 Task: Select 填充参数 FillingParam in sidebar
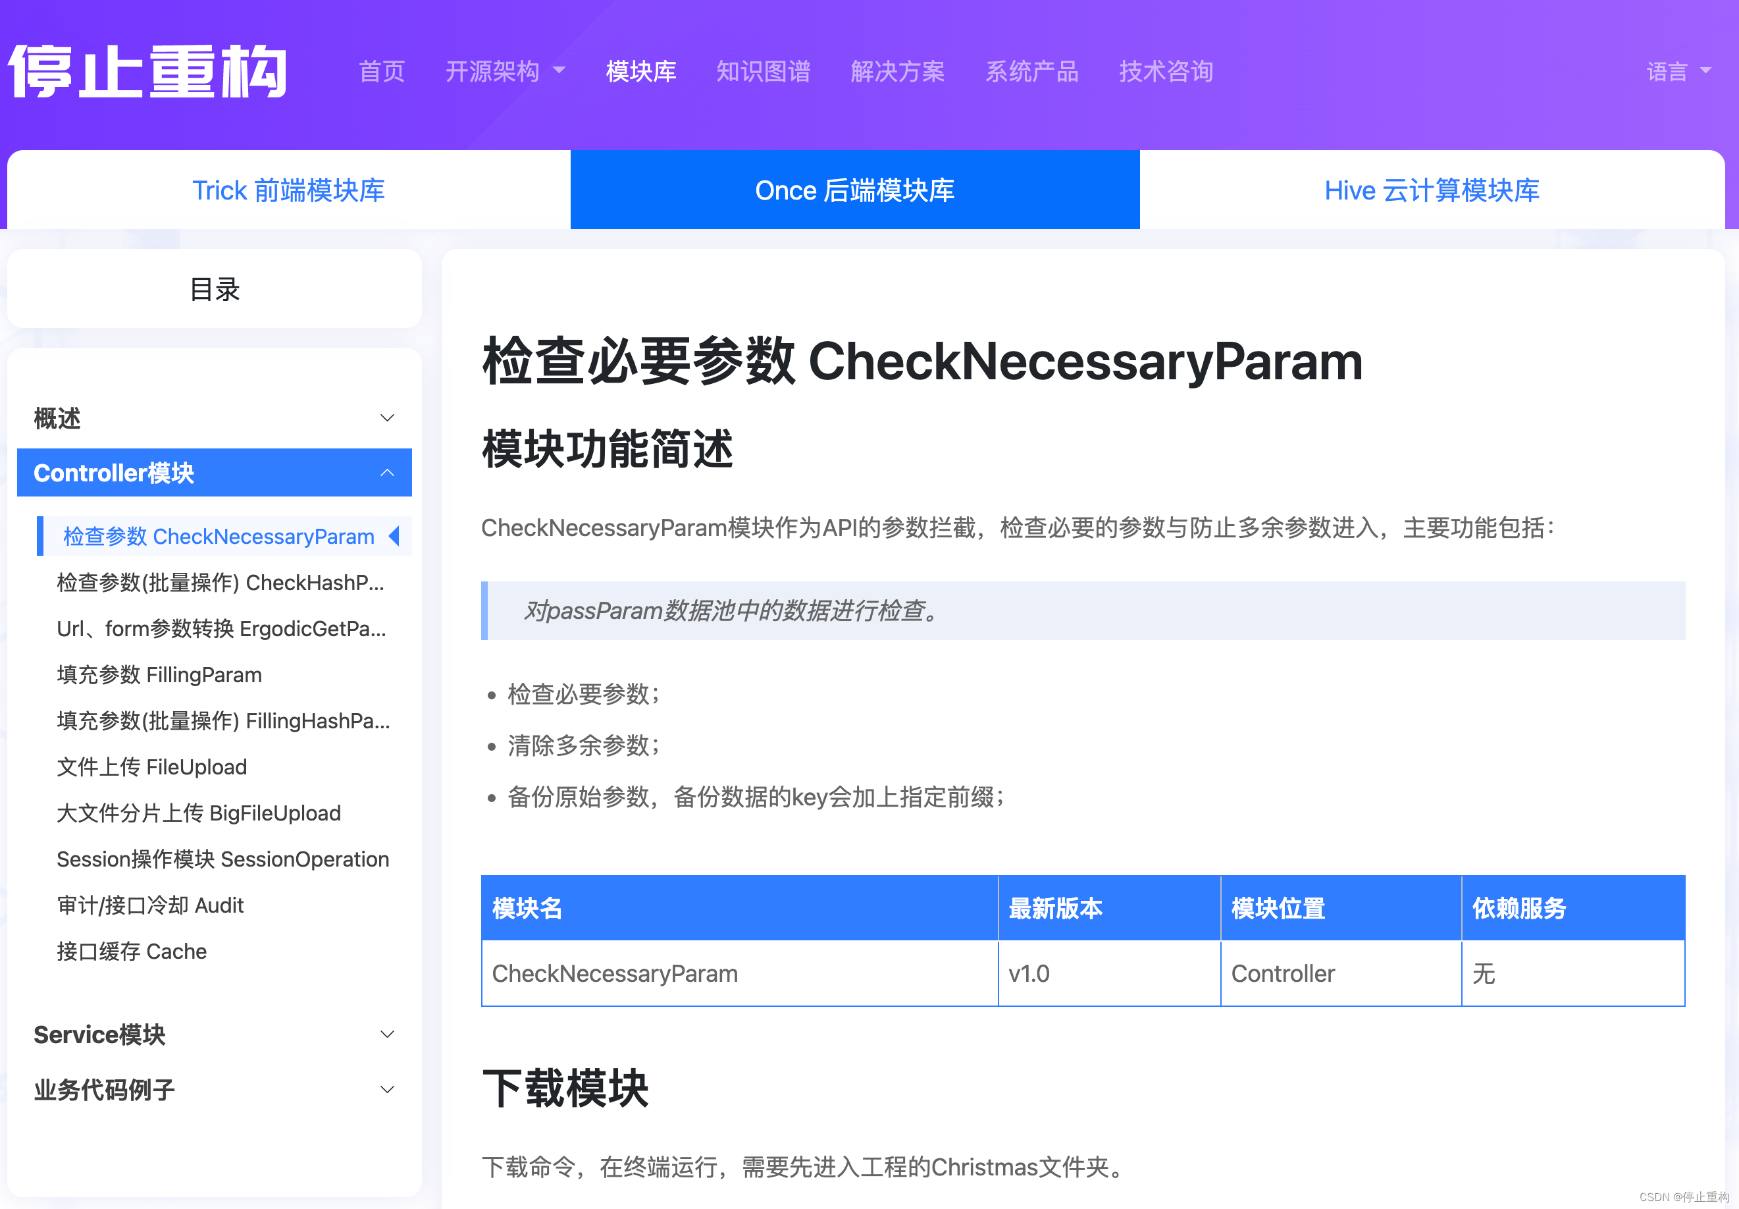pyautogui.click(x=159, y=674)
